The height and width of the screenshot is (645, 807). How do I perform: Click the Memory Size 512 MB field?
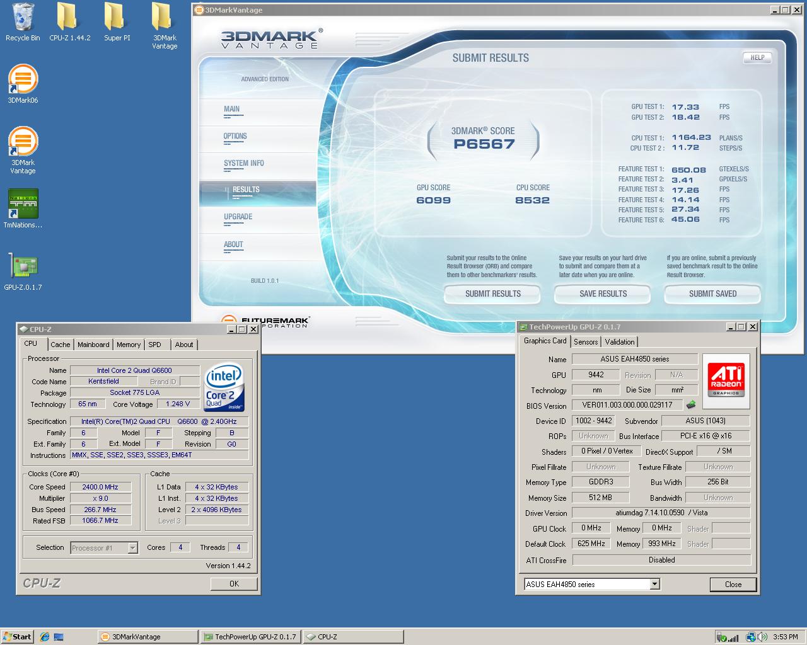[x=600, y=498]
